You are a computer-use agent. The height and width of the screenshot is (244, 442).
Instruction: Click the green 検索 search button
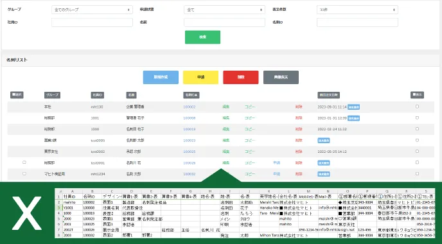(202, 37)
